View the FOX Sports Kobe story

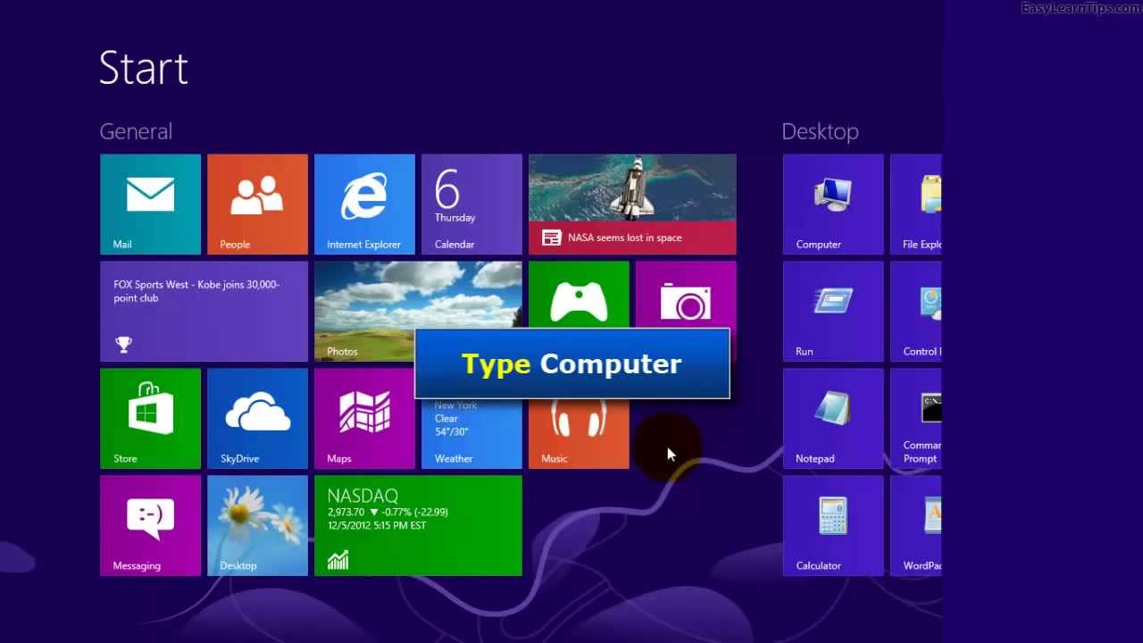(204, 311)
